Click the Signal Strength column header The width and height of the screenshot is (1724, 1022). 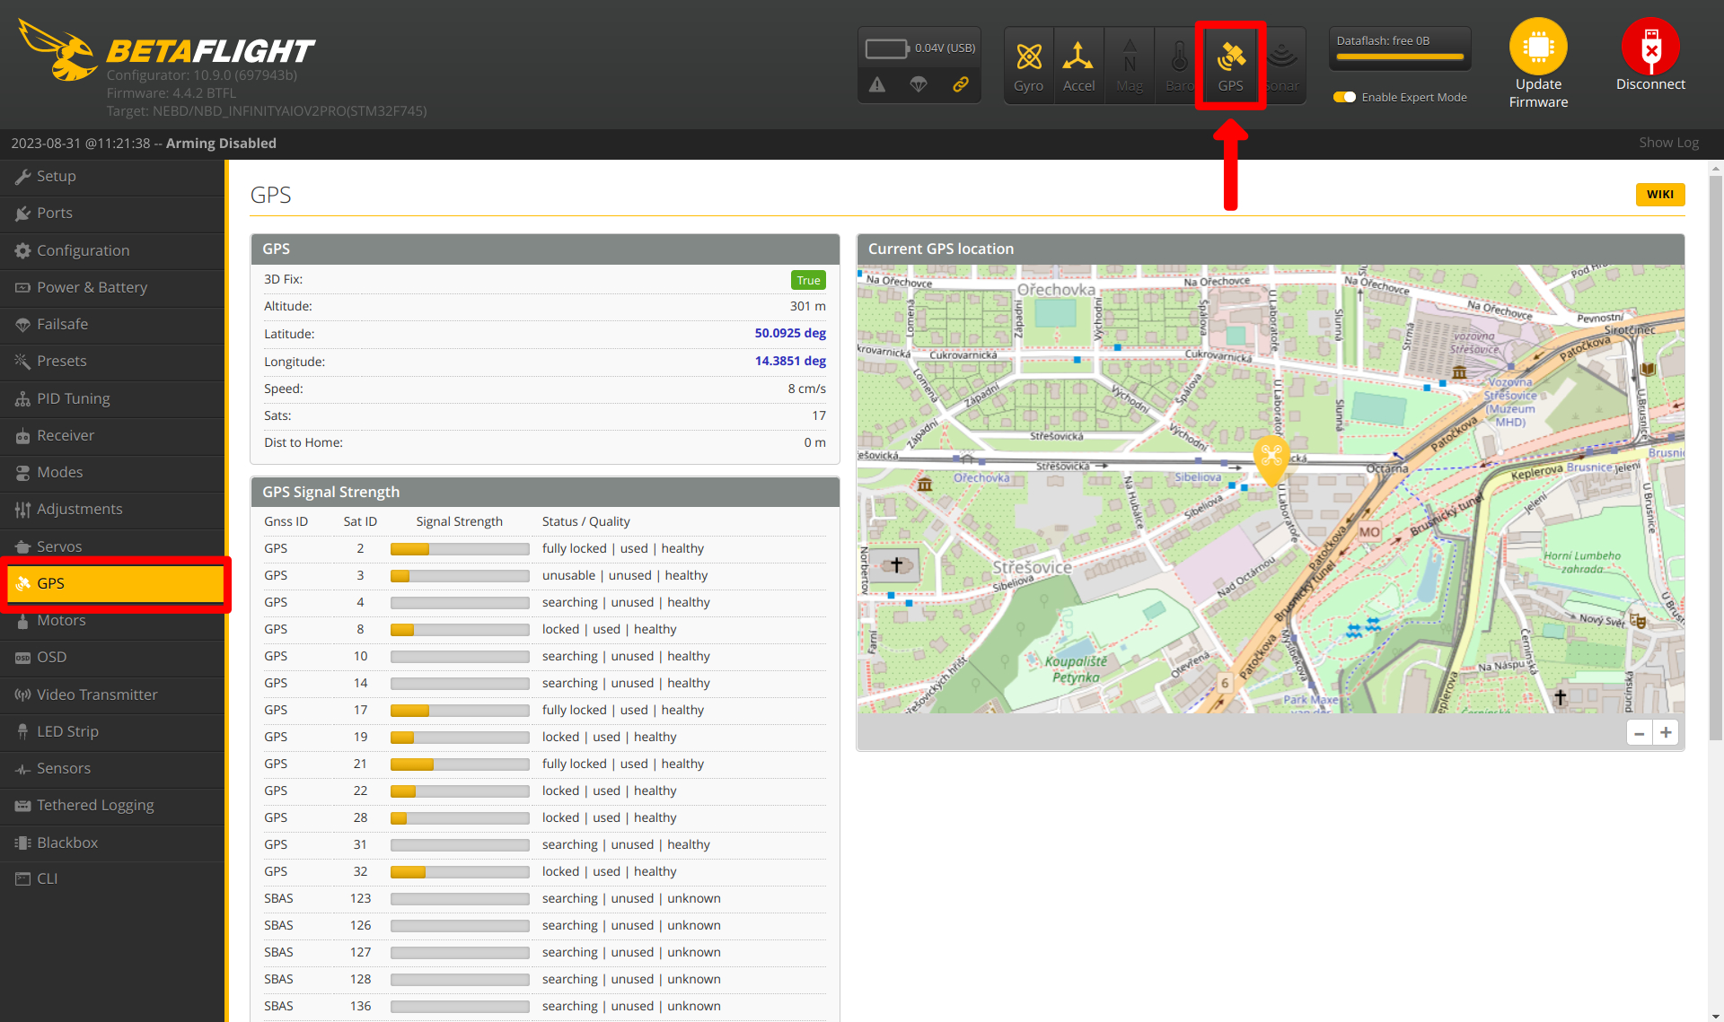click(x=459, y=521)
